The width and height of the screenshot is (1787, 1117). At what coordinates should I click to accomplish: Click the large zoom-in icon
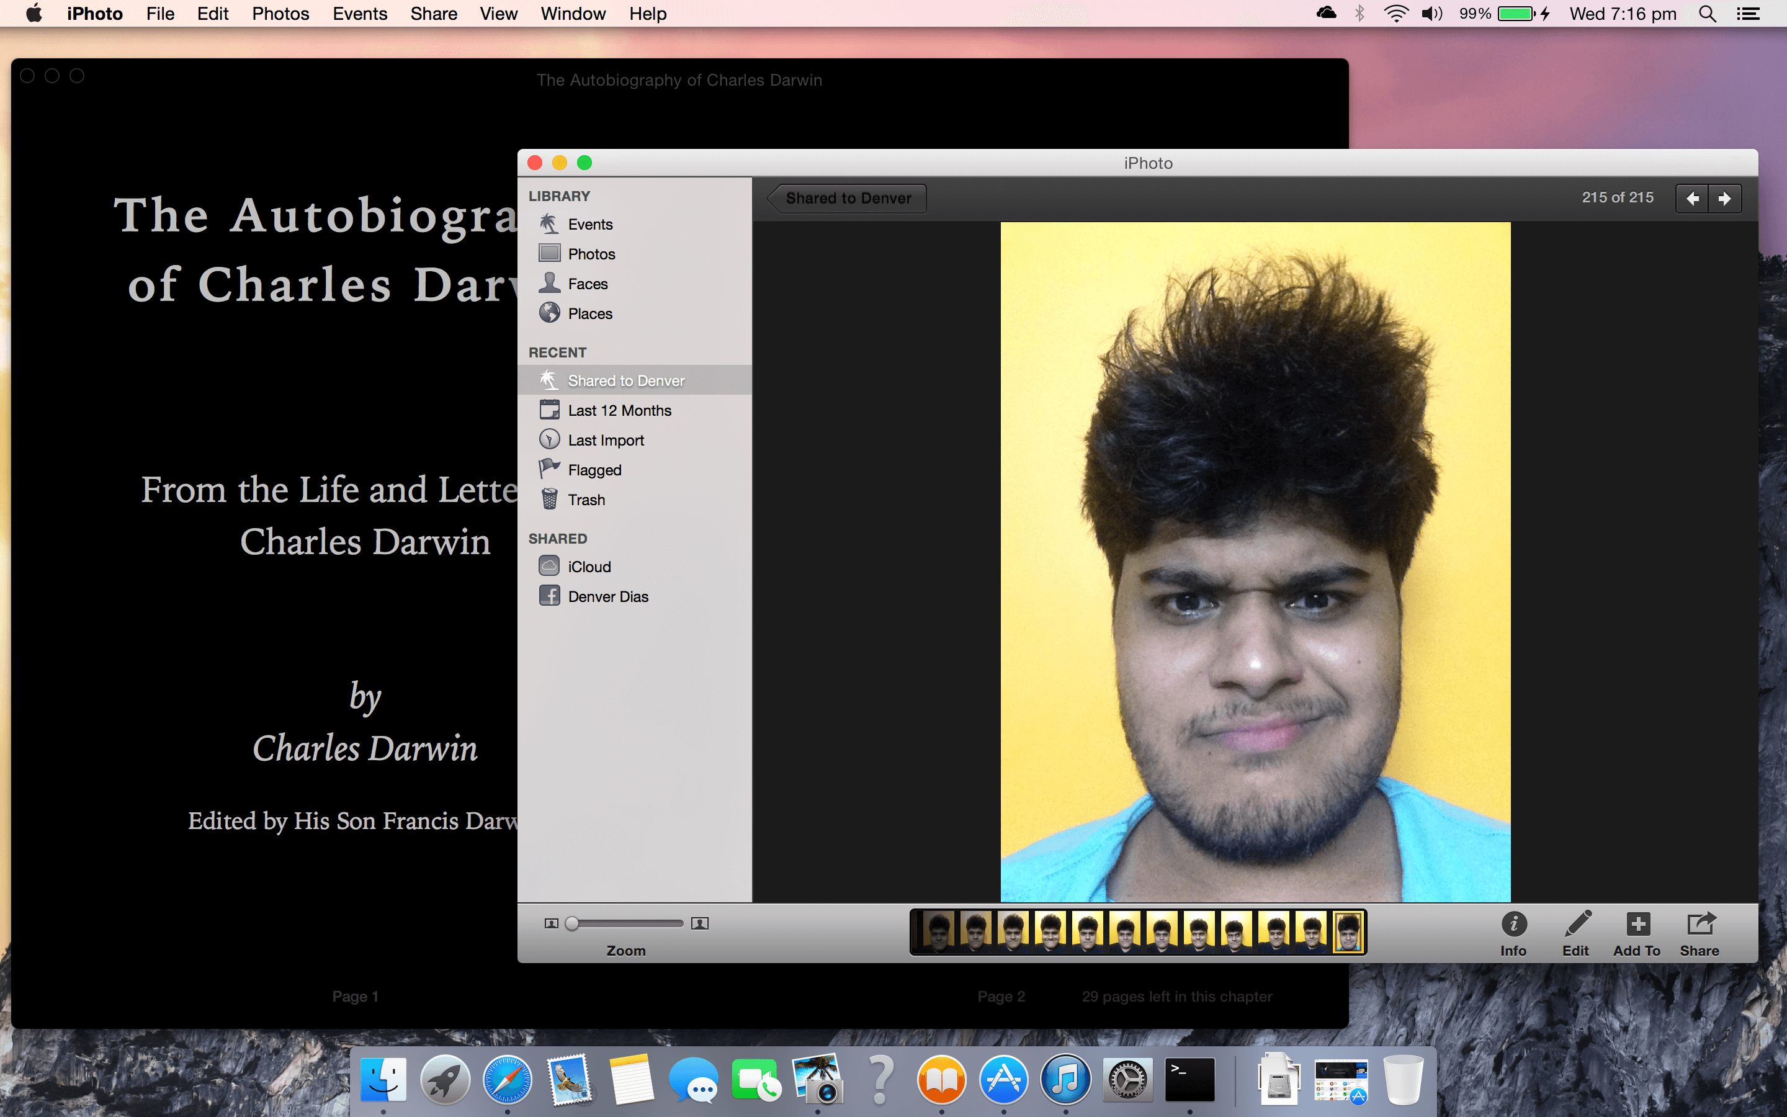tap(700, 923)
